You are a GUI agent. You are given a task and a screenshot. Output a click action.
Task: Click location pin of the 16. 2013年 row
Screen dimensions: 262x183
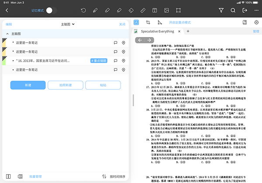124,61
